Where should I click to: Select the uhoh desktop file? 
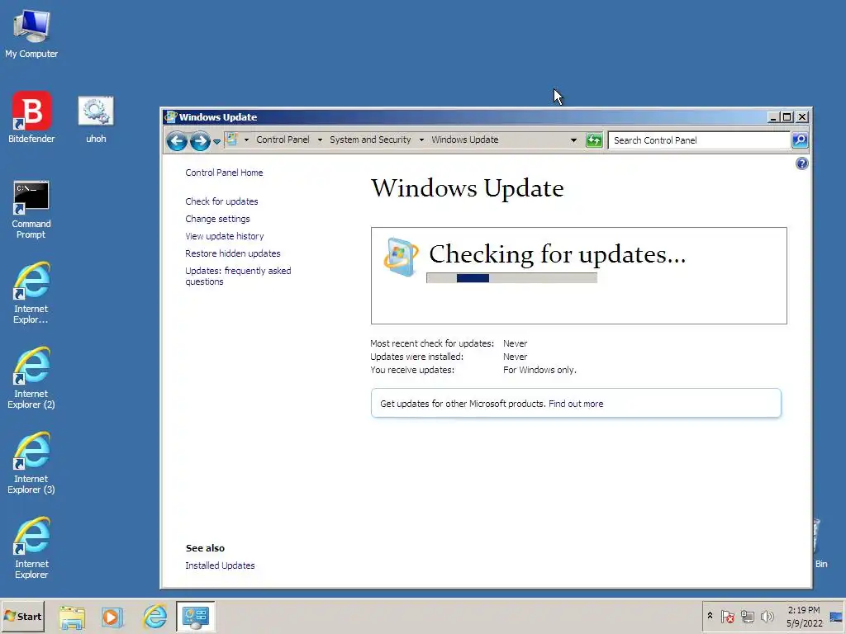tap(96, 119)
